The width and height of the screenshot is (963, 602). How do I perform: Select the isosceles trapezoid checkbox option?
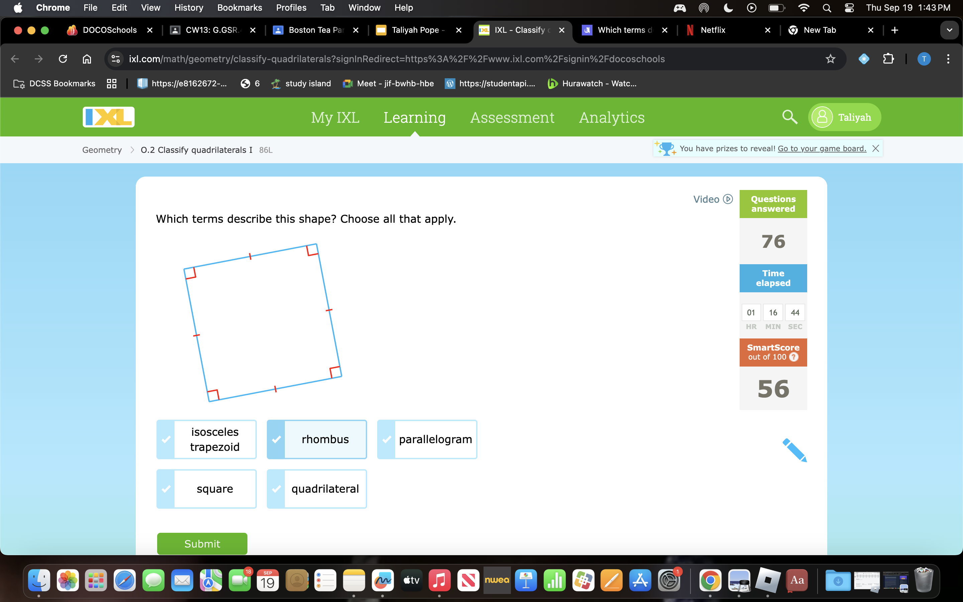[x=167, y=438]
